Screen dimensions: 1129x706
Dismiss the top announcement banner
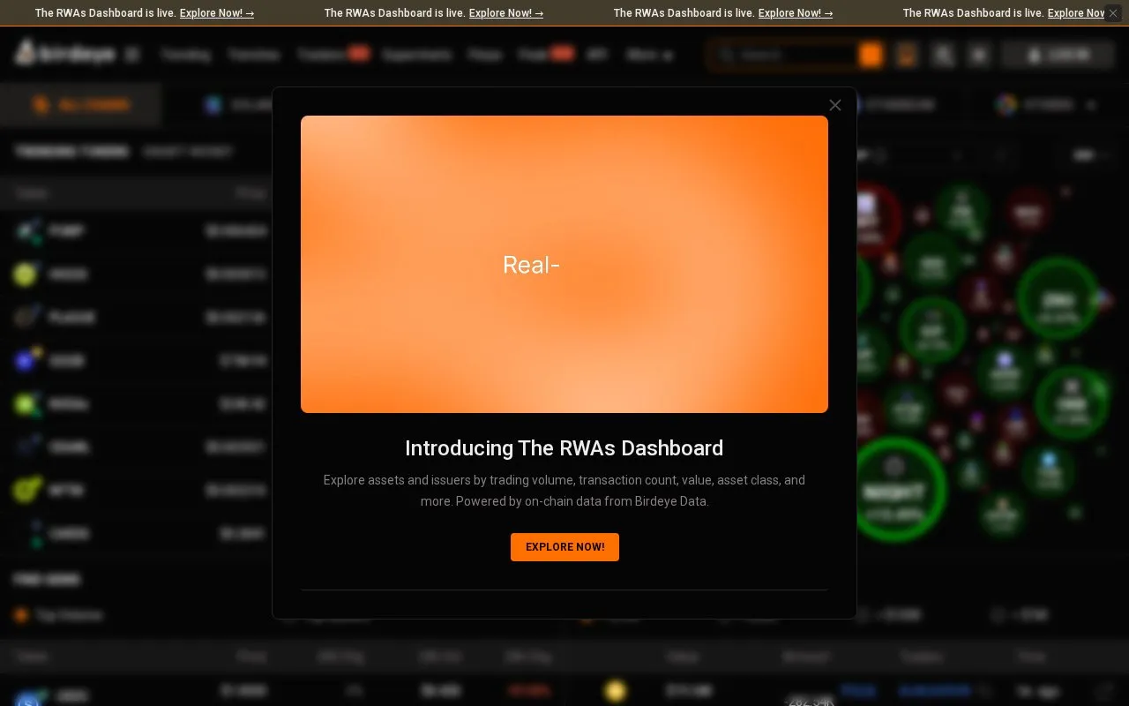click(1113, 13)
